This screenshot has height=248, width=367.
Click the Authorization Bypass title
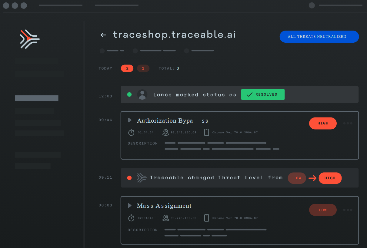point(172,121)
